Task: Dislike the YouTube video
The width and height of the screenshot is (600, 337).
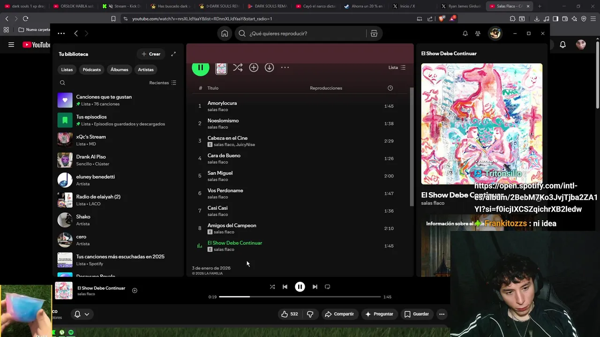Action: tap(310, 314)
